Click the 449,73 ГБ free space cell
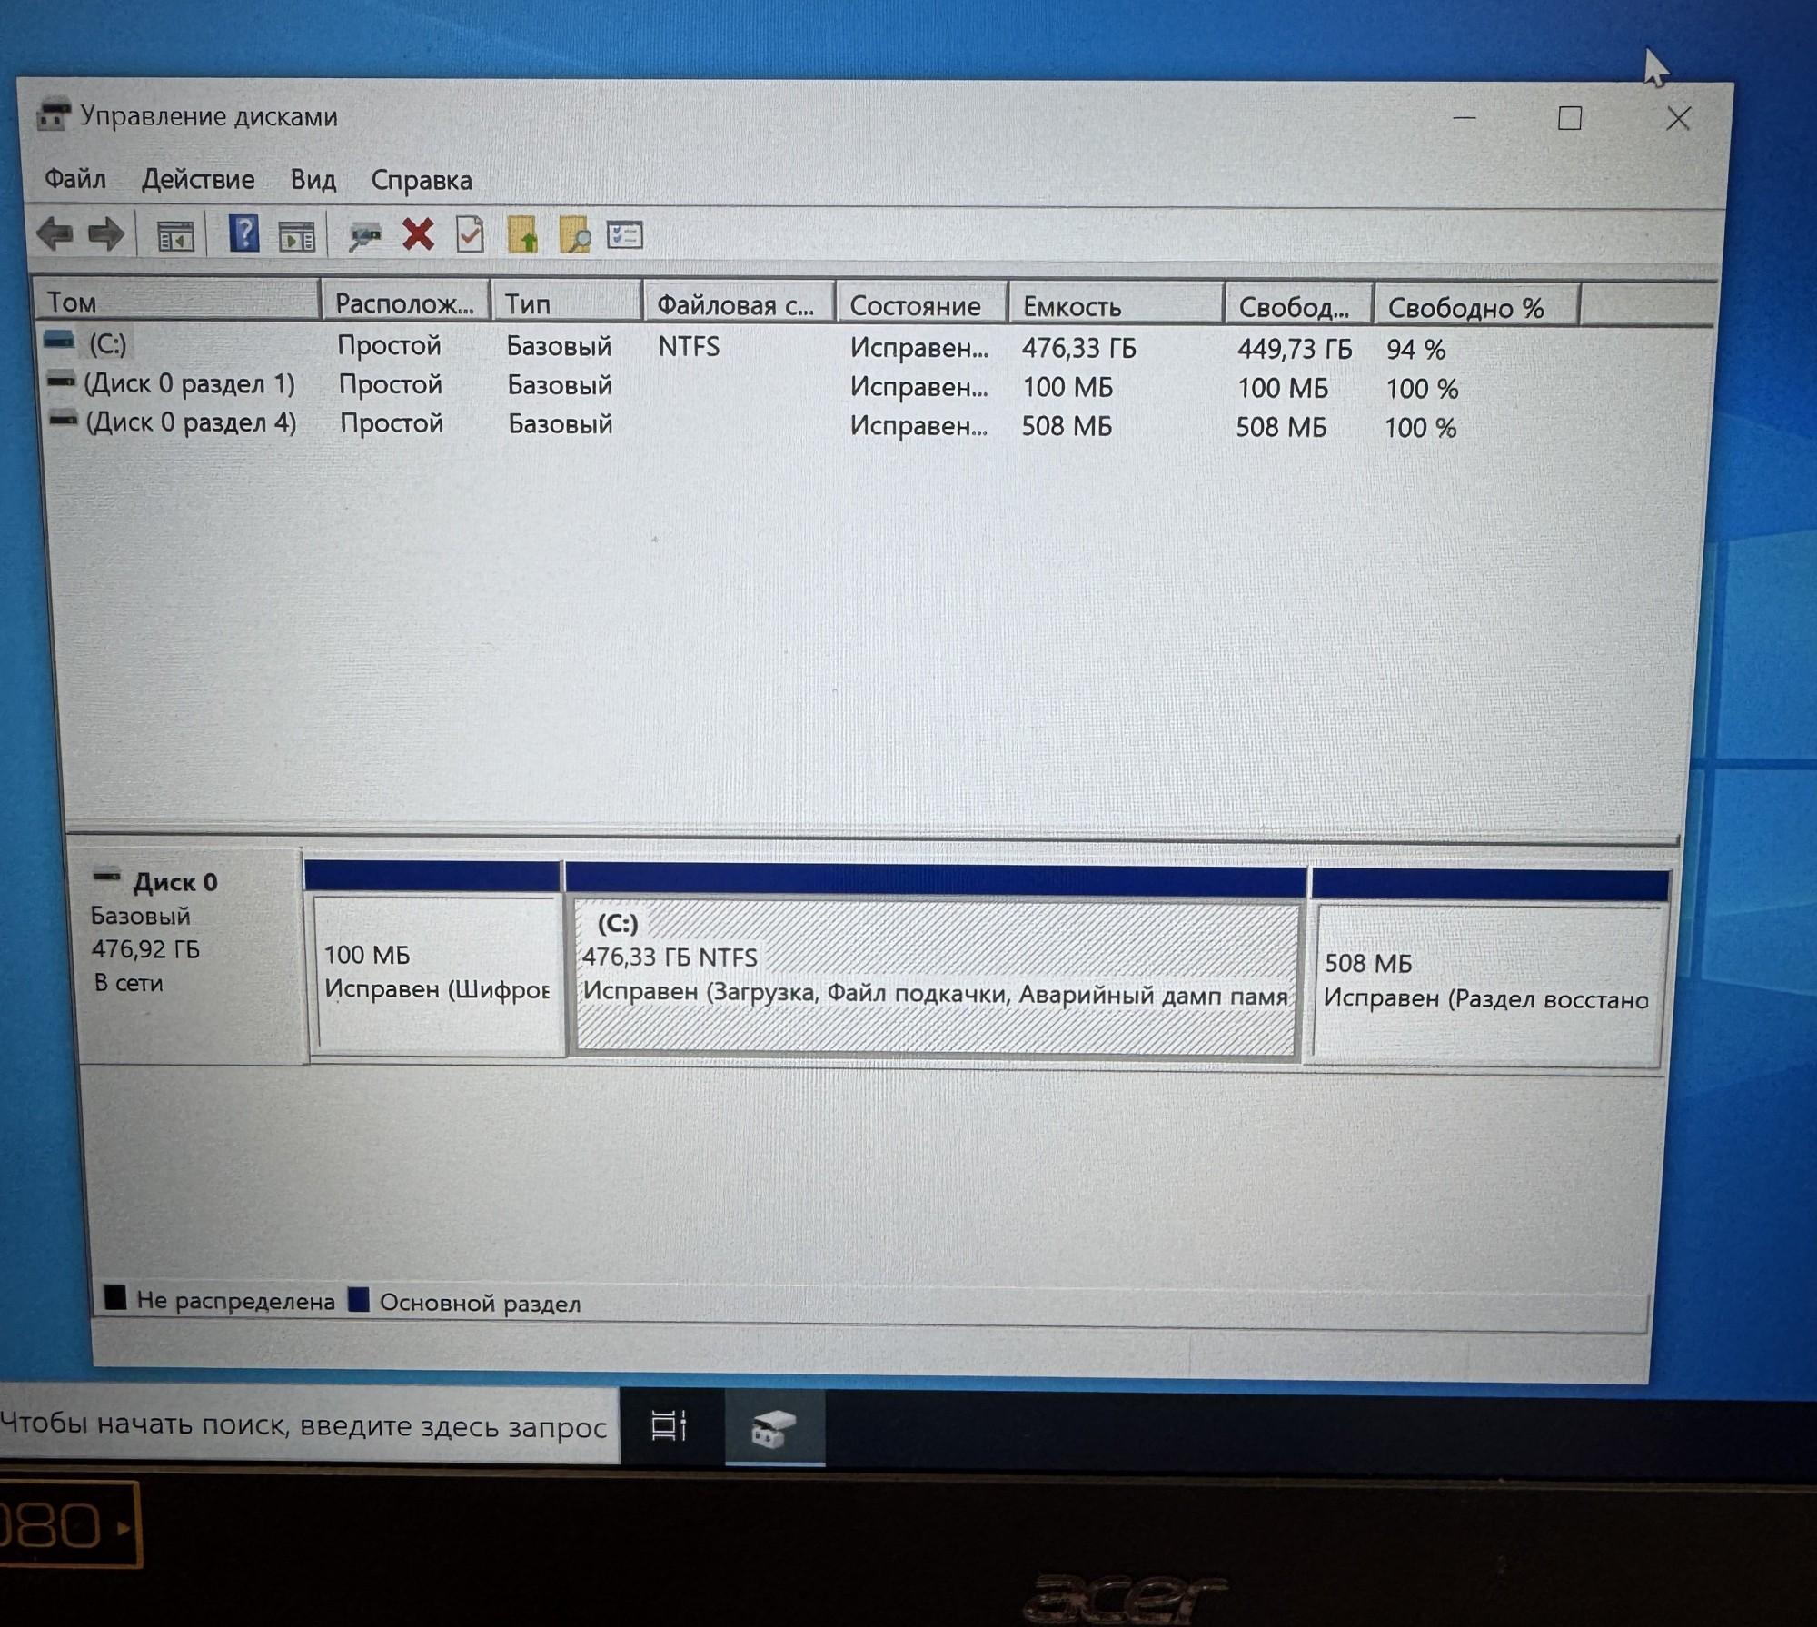The image size is (1817, 1627). (1295, 349)
